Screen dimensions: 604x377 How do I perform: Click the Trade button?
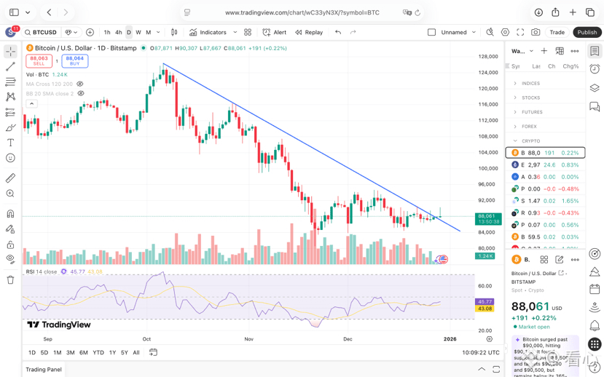point(557,32)
